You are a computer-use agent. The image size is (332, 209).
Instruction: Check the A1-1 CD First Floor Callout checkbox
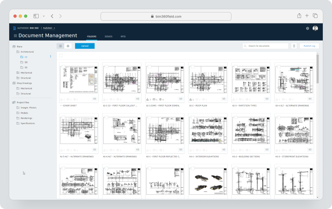pos(107,67)
